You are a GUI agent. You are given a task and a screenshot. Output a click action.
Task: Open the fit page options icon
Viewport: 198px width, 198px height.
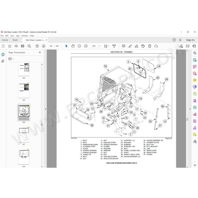106,46
